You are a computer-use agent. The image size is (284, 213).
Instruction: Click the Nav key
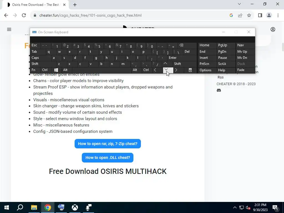pyautogui.click(x=245, y=45)
